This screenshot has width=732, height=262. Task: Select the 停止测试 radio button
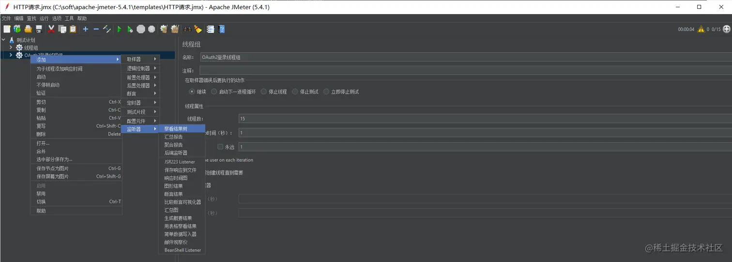pos(295,92)
